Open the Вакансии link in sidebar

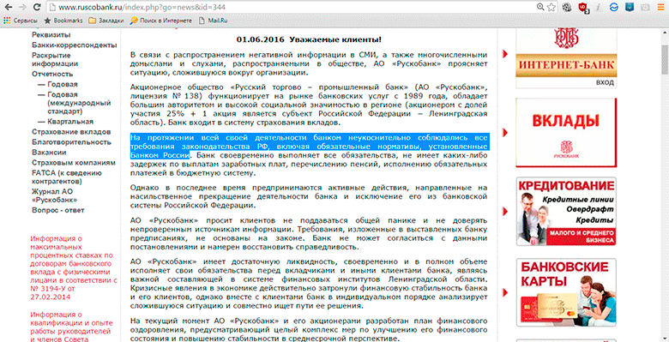[x=49, y=153]
